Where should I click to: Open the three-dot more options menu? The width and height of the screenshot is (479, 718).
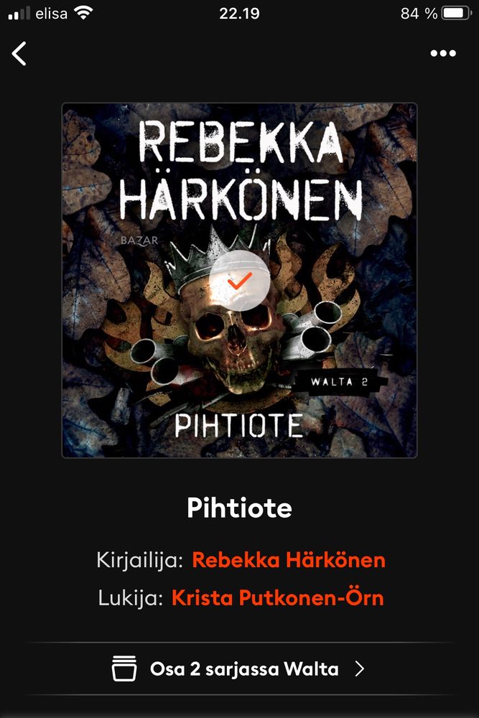(x=443, y=54)
